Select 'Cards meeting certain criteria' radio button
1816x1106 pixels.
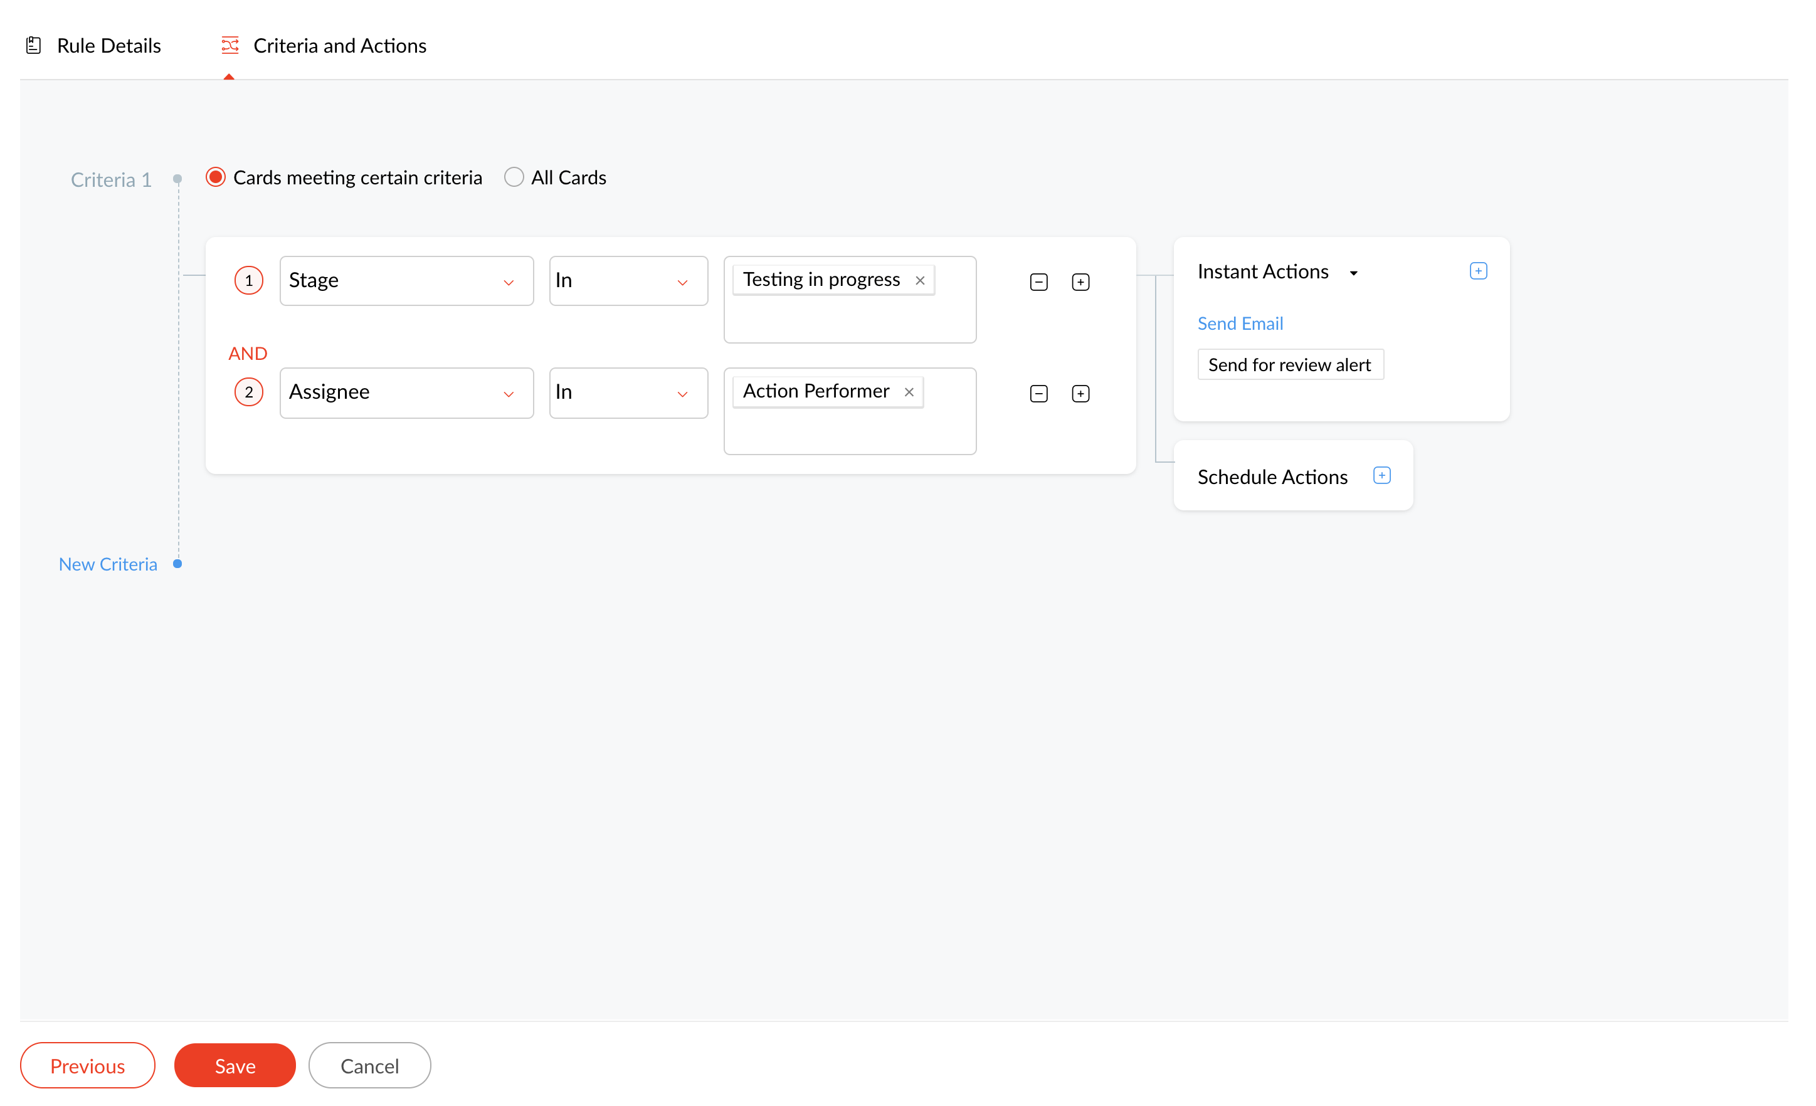[215, 177]
